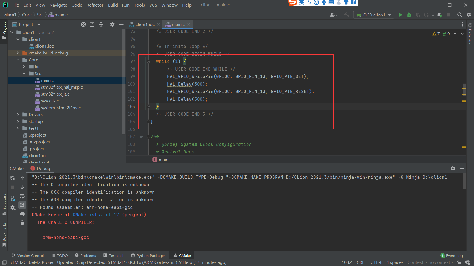Click the profiler run icon
Viewport: 474px width, 266px height.
(426, 15)
